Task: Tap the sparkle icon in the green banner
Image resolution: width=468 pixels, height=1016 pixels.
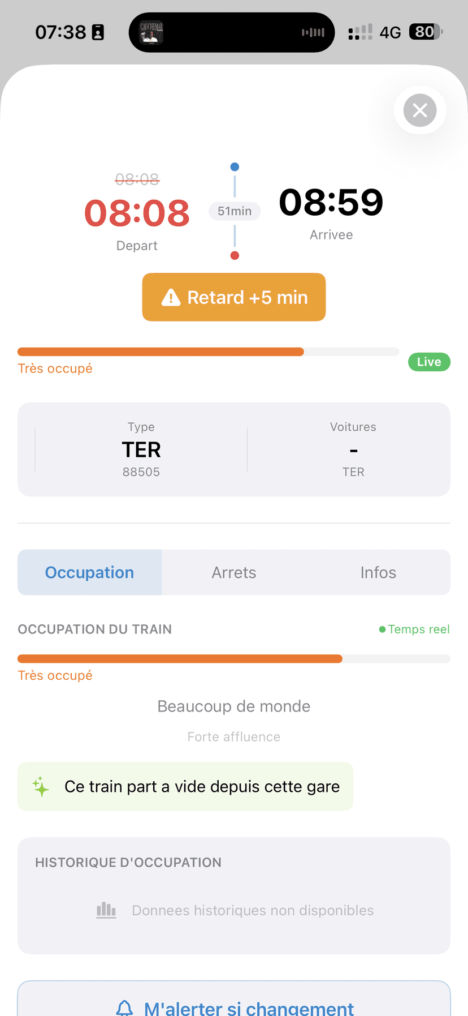Action: pyautogui.click(x=41, y=787)
